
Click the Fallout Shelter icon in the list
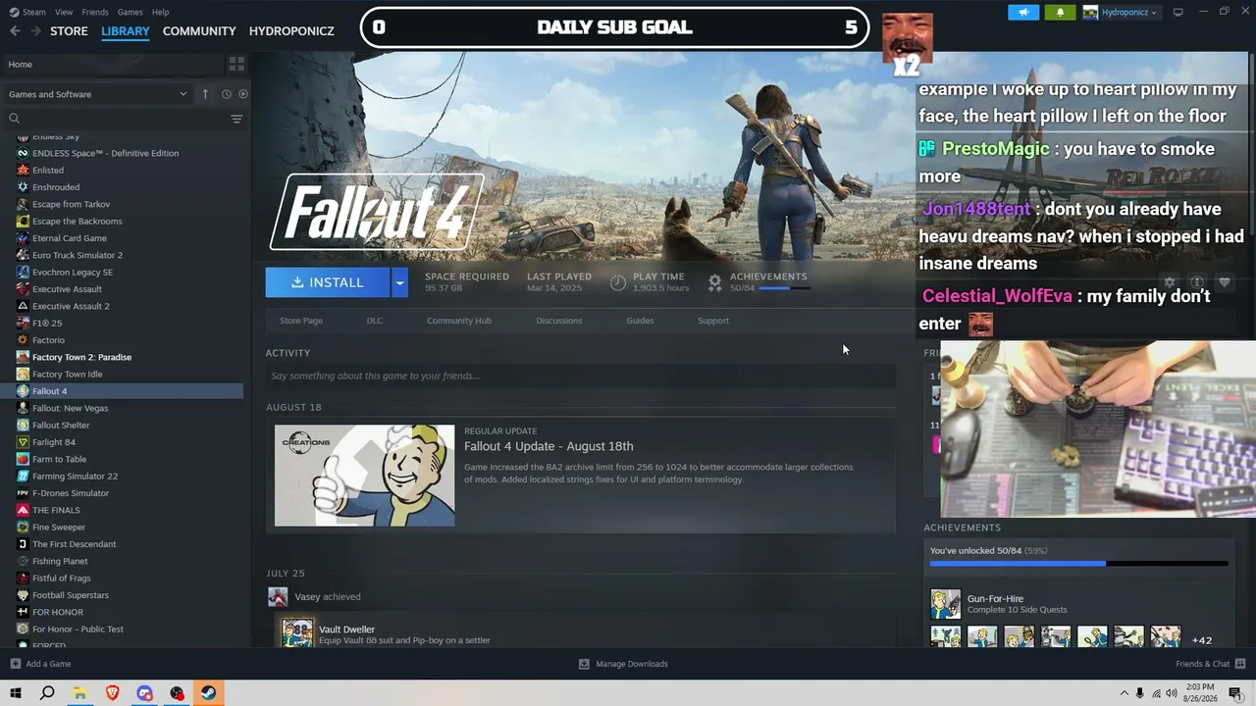point(23,426)
